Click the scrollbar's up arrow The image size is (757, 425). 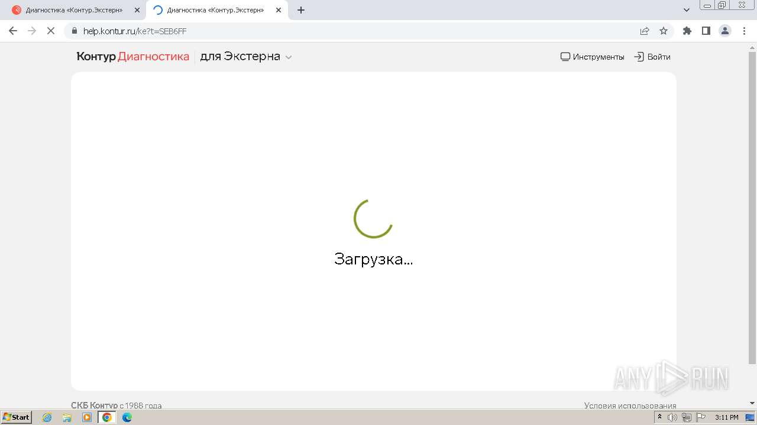click(x=752, y=47)
